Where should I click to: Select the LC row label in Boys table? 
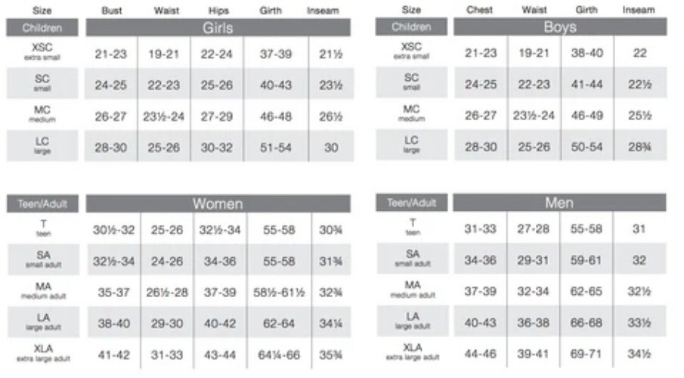click(411, 144)
